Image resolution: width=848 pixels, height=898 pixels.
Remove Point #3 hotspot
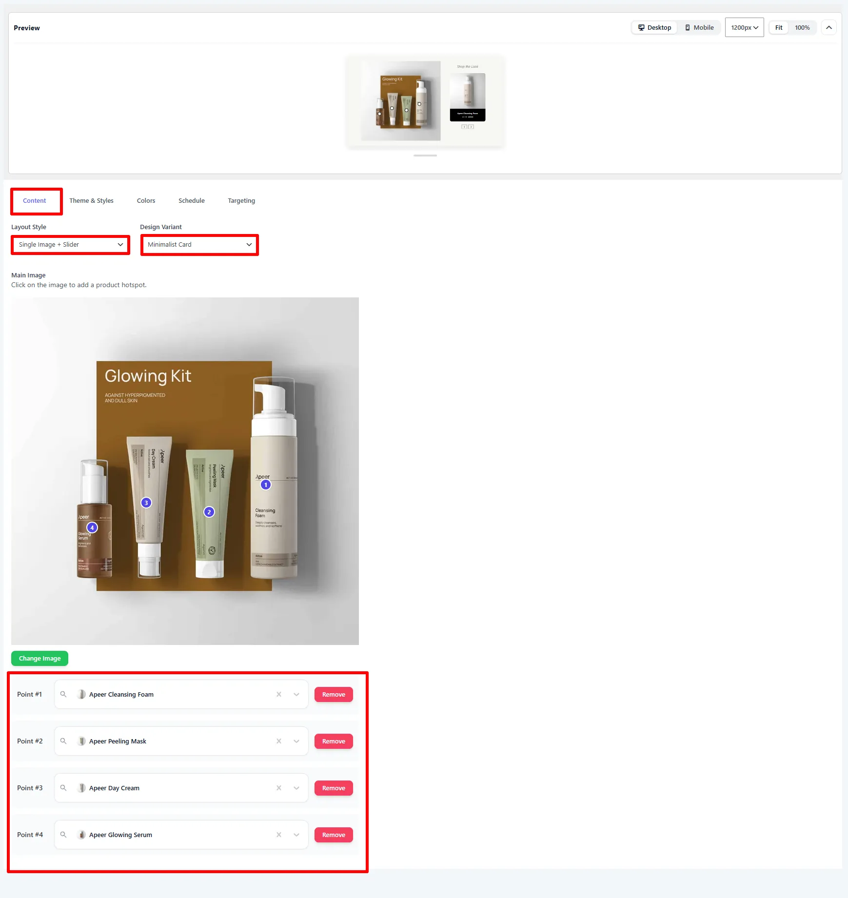[x=334, y=788]
